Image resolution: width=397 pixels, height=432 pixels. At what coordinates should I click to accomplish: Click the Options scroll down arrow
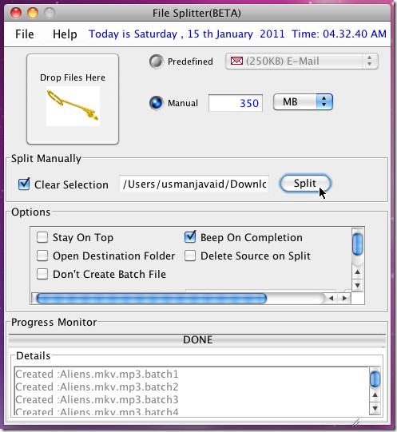coord(358,285)
